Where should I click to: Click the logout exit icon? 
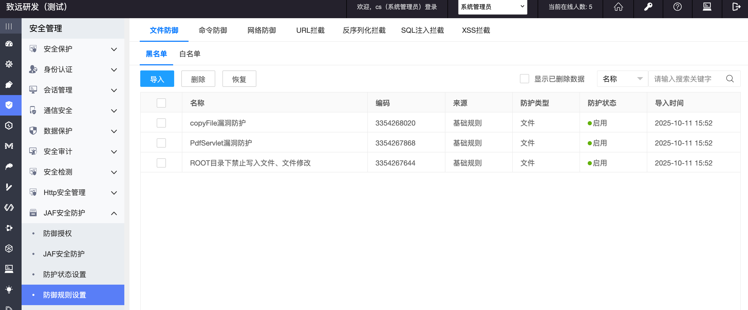(x=736, y=7)
